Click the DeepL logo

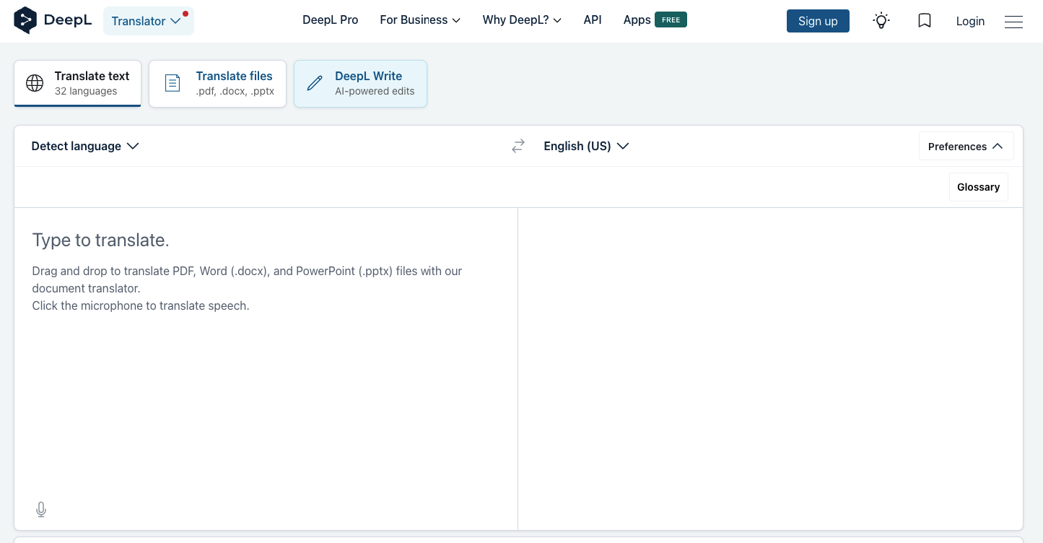click(x=53, y=20)
